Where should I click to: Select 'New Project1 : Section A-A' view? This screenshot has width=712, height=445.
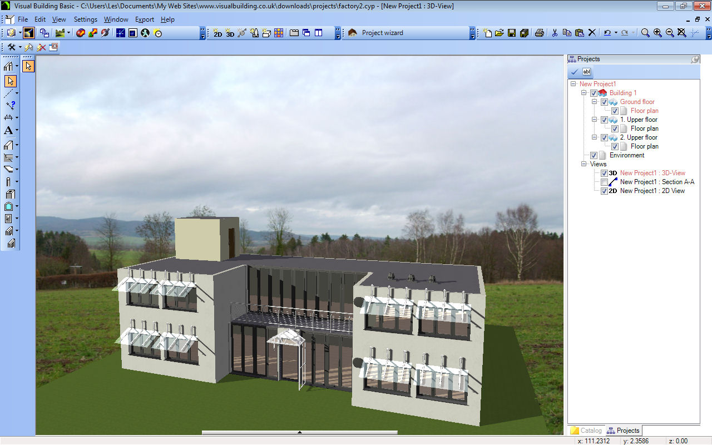pyautogui.click(x=657, y=182)
